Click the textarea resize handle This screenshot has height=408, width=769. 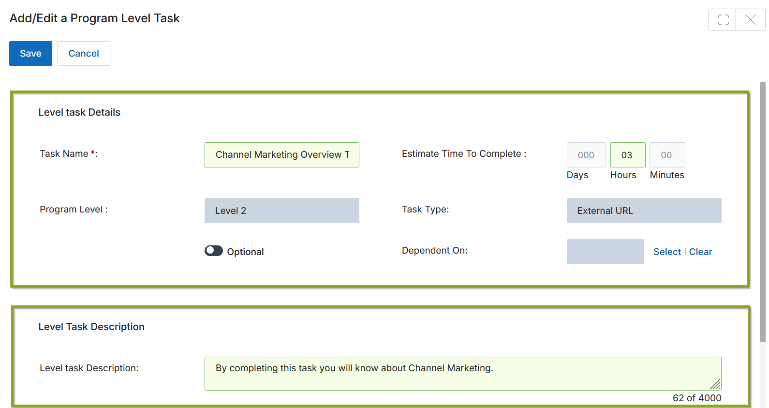(715, 384)
